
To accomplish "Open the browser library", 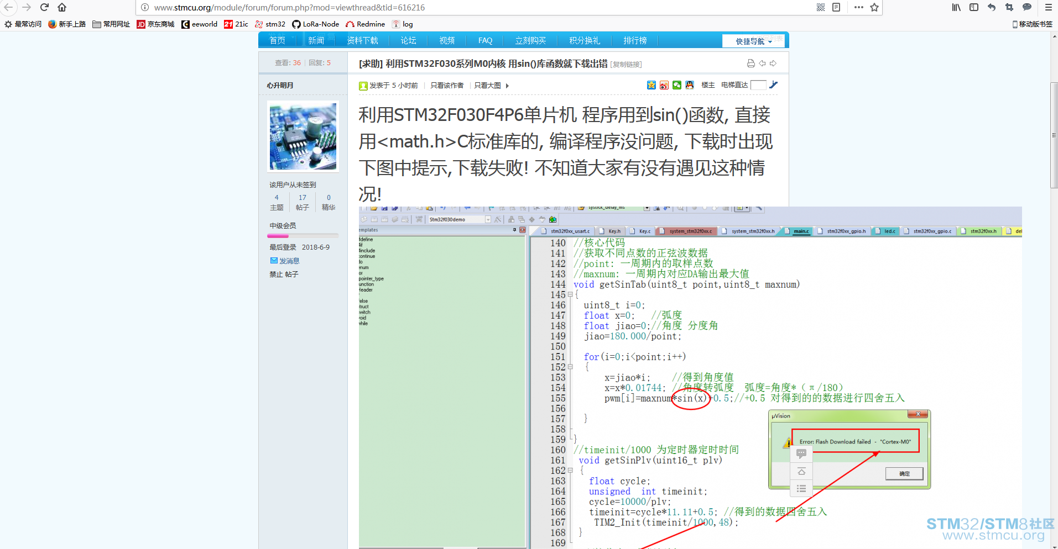I will click(x=956, y=7).
